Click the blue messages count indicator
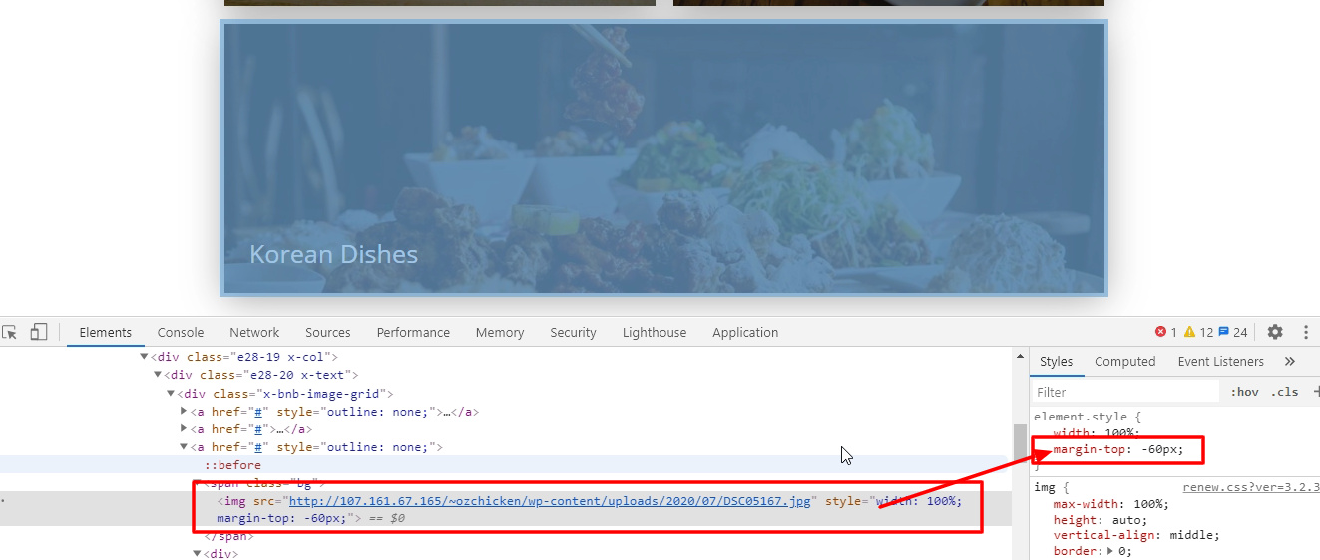This screenshot has width=1320, height=560. coord(1233,332)
